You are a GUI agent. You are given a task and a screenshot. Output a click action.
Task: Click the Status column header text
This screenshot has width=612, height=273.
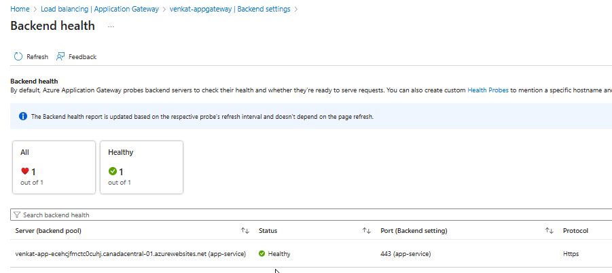click(x=268, y=230)
